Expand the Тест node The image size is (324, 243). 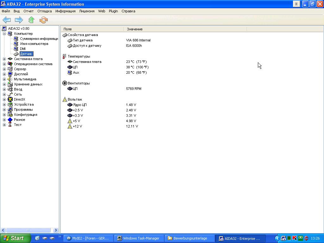coord(4,125)
